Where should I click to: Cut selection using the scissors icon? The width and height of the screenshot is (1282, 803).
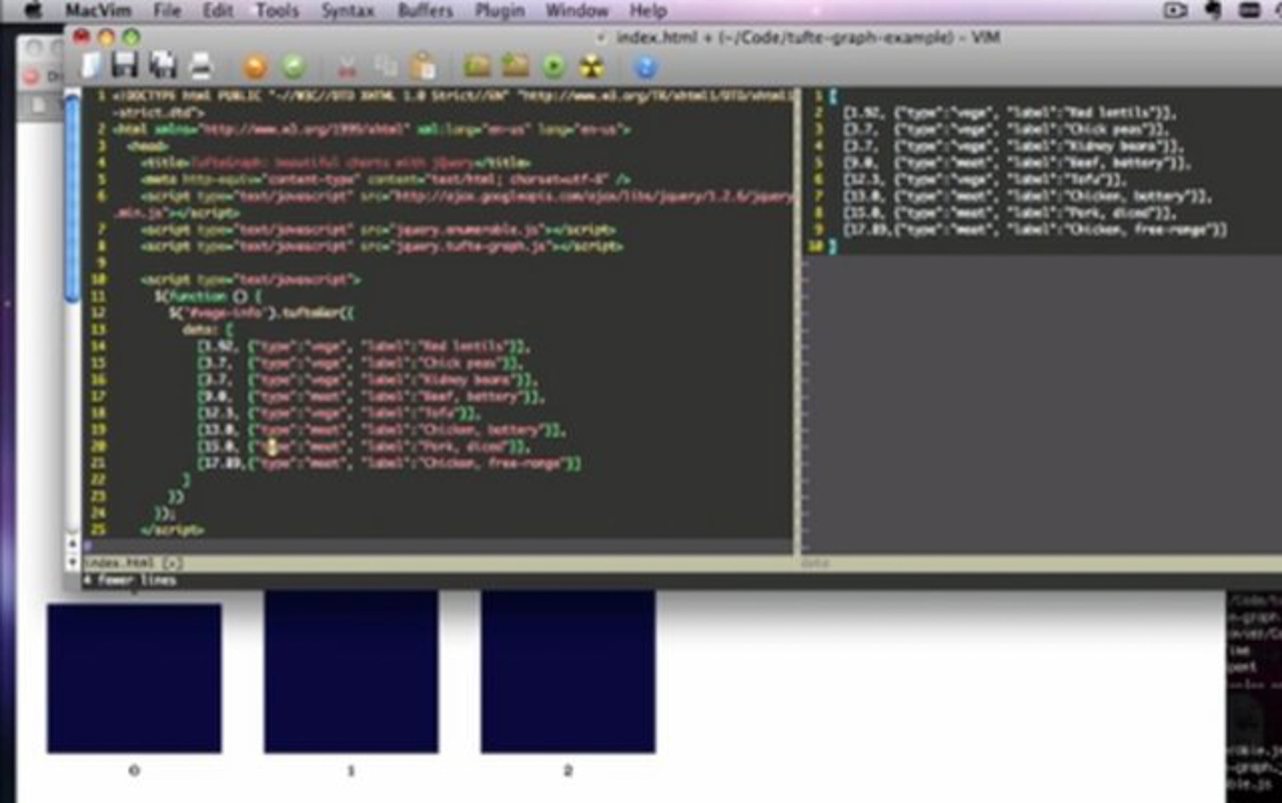click(347, 67)
